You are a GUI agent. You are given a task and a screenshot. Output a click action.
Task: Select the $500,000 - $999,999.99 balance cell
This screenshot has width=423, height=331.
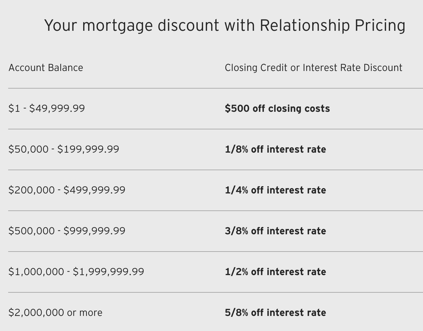[x=67, y=231]
